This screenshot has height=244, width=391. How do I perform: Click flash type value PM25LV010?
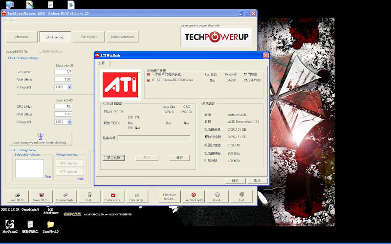(252, 80)
